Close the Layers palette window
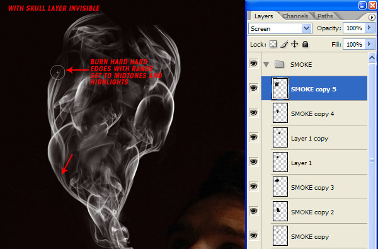This screenshot has height=249, width=378. pos(372,5)
